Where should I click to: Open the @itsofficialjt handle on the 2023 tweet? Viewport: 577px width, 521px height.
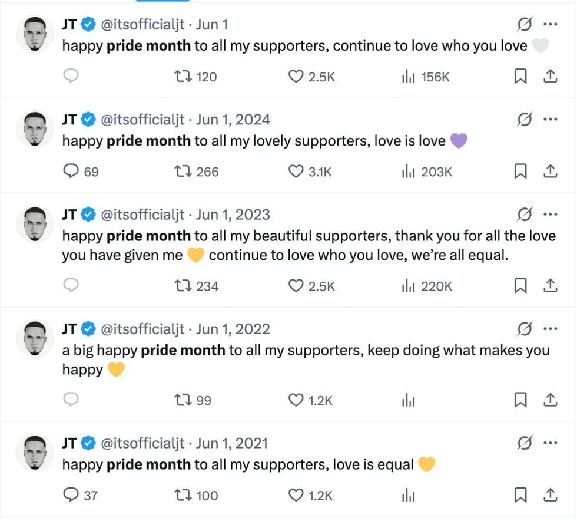pos(143,215)
